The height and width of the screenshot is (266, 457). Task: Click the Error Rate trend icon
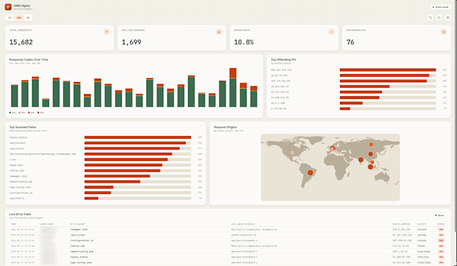pos(331,32)
